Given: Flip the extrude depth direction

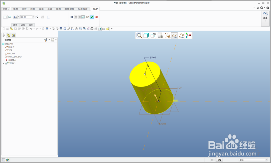Looking at the screenshot, I should click(x=37, y=17).
